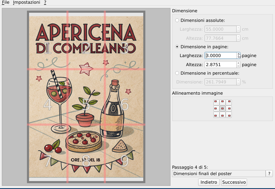The height and width of the screenshot is (189, 275).
Task: Align image to the bottom-left corner
Action: click(x=216, y=115)
